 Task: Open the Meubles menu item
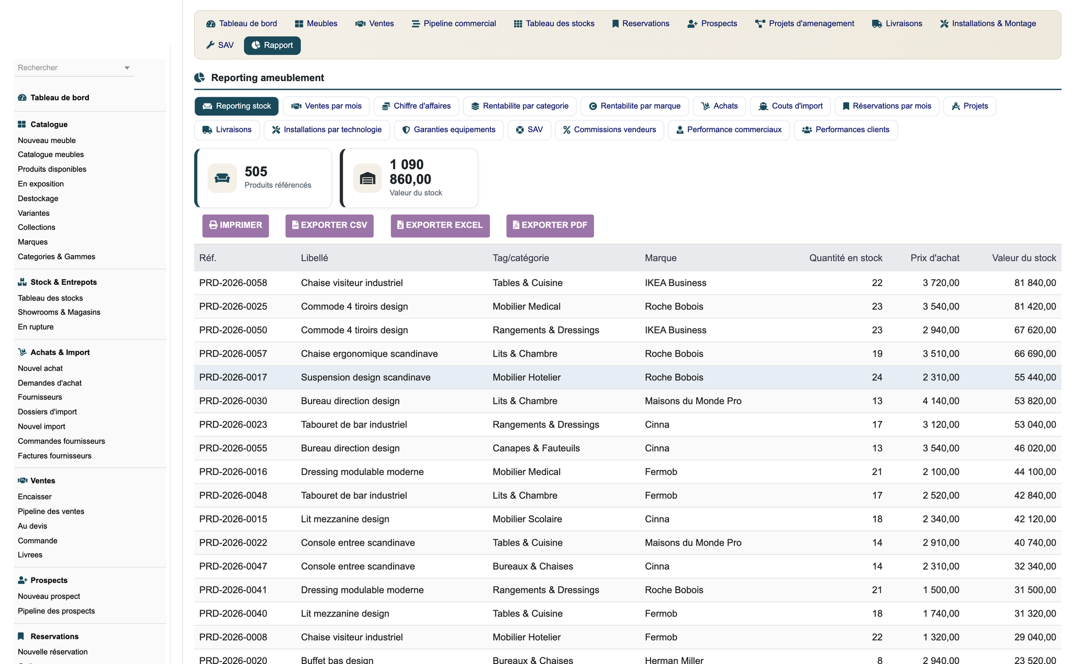tap(316, 24)
